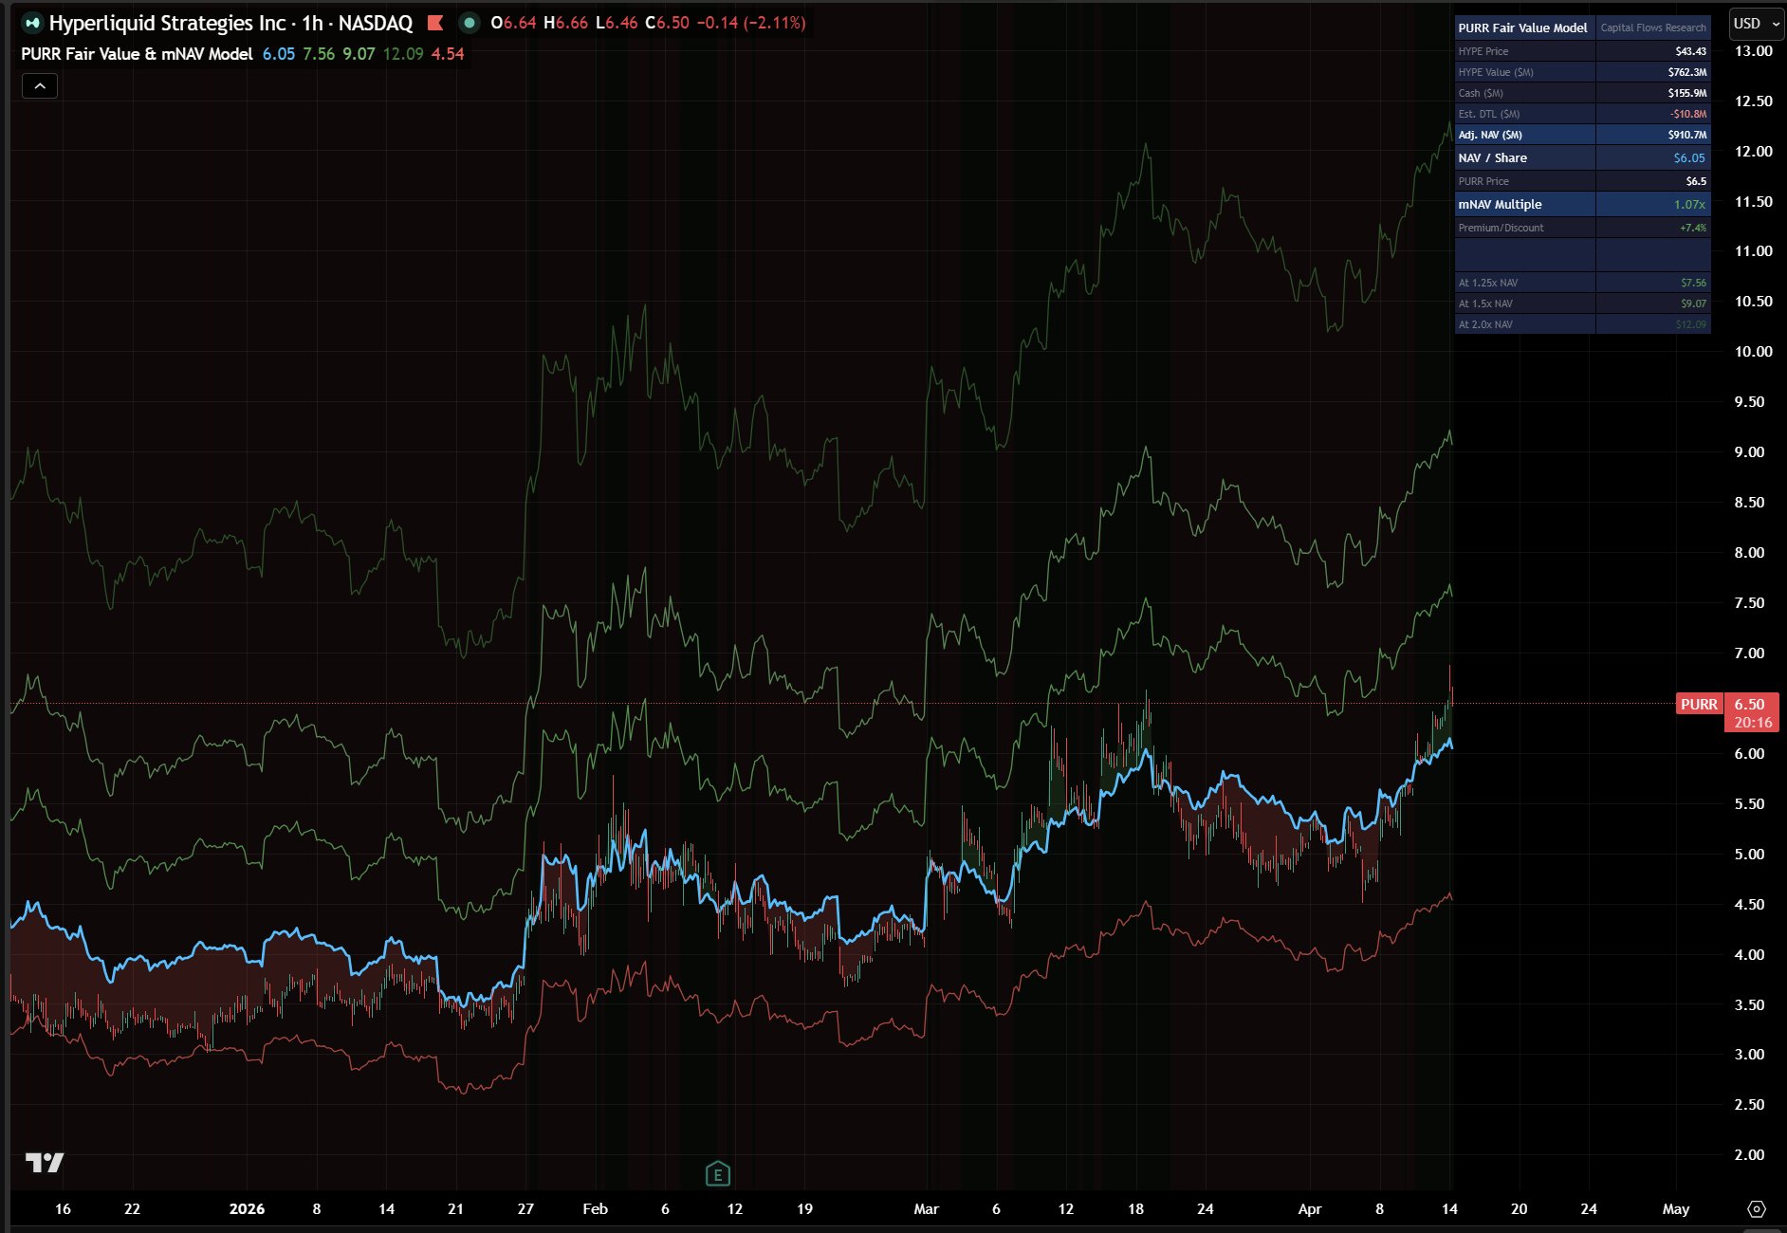Click the 7.00 price axis label
This screenshot has height=1233, width=1787.
click(1749, 653)
